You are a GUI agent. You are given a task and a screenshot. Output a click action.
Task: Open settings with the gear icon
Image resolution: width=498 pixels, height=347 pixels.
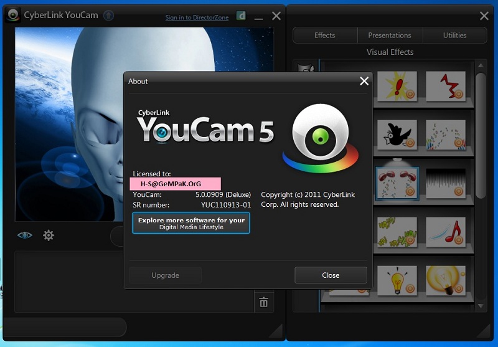49,235
